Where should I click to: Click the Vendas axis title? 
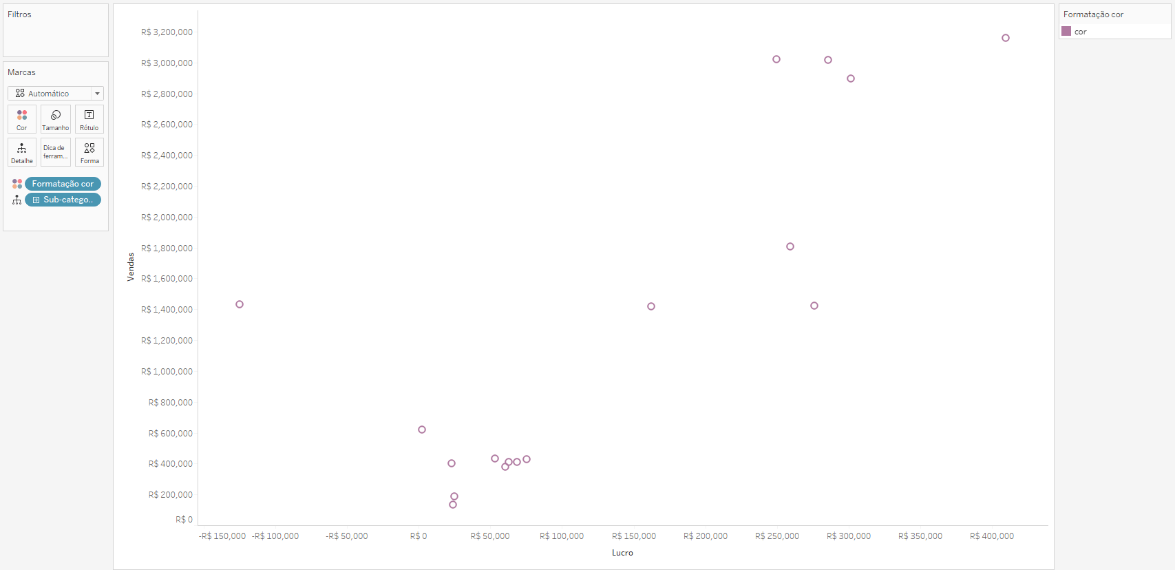coord(131,267)
